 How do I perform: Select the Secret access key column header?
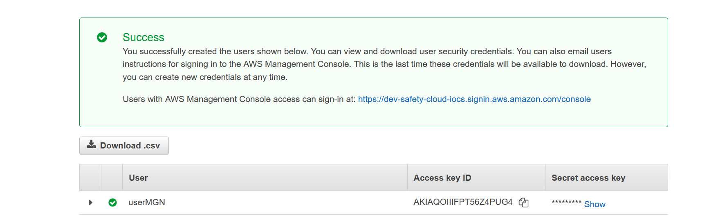pos(588,178)
